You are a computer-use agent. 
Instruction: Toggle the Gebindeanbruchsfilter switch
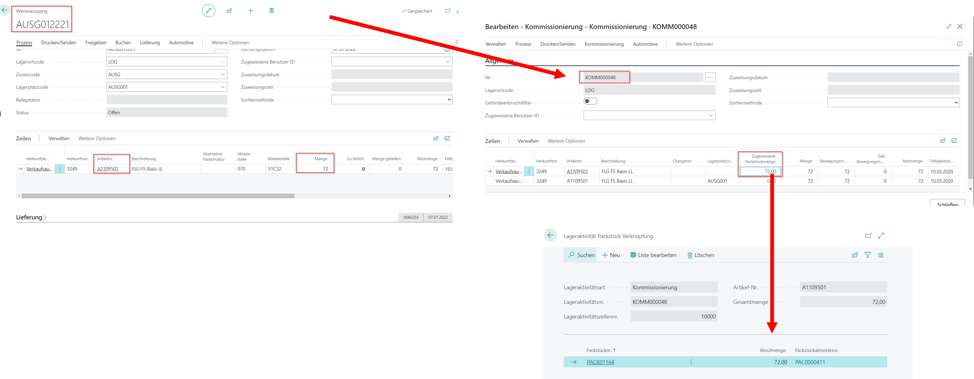coord(590,101)
